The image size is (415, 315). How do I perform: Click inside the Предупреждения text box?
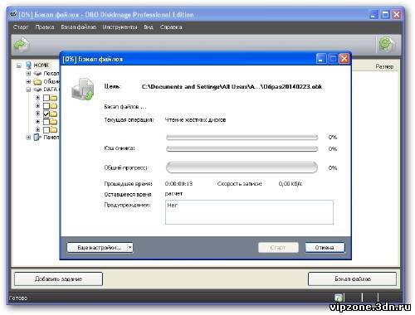point(249,212)
